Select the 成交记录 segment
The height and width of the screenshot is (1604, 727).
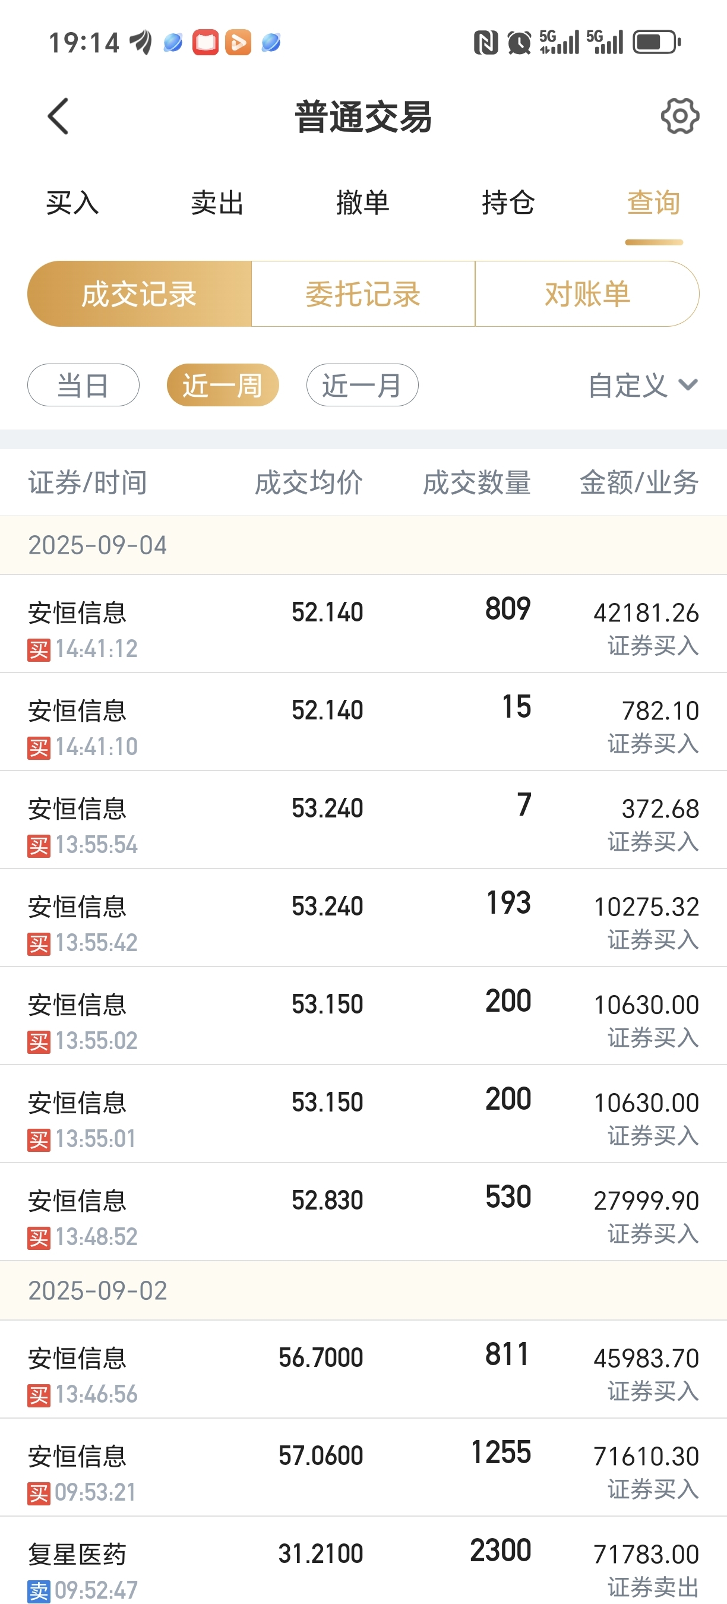coord(140,294)
